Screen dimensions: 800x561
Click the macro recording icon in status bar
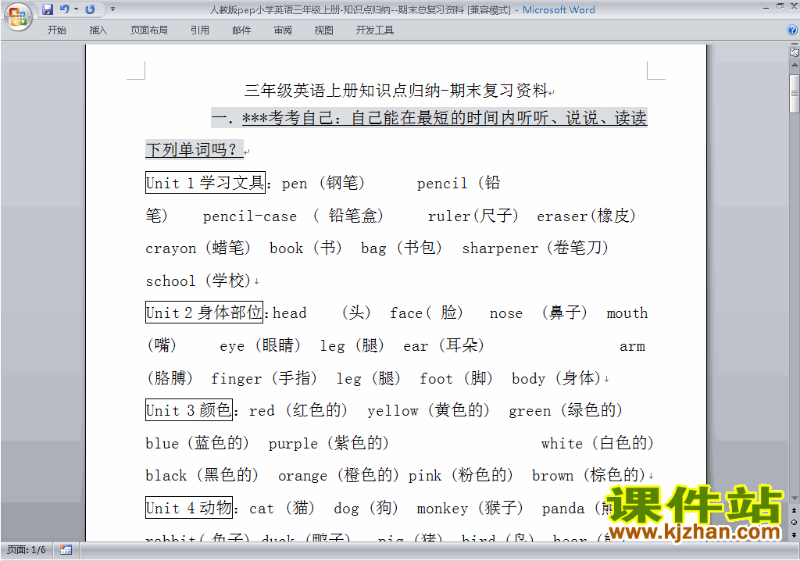click(66, 550)
